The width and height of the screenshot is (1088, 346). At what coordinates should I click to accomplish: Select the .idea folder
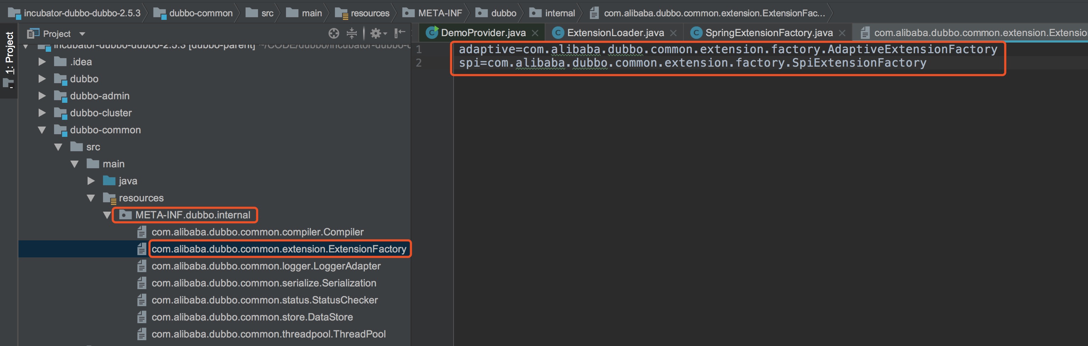(x=81, y=62)
